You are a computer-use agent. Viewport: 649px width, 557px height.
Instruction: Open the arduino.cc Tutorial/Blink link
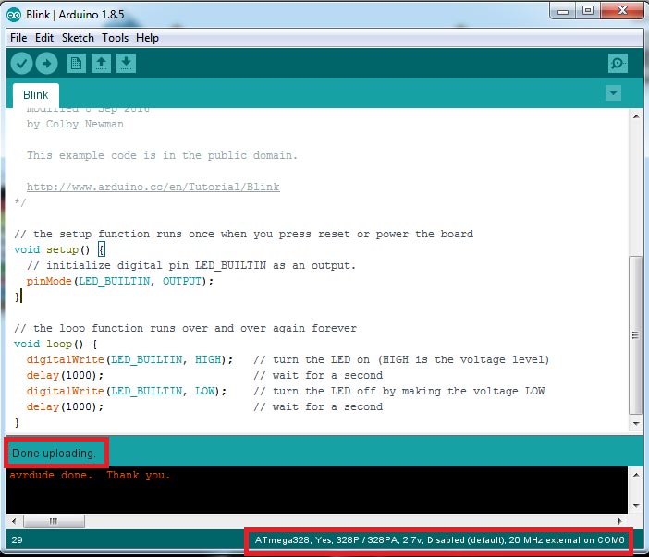click(x=153, y=187)
